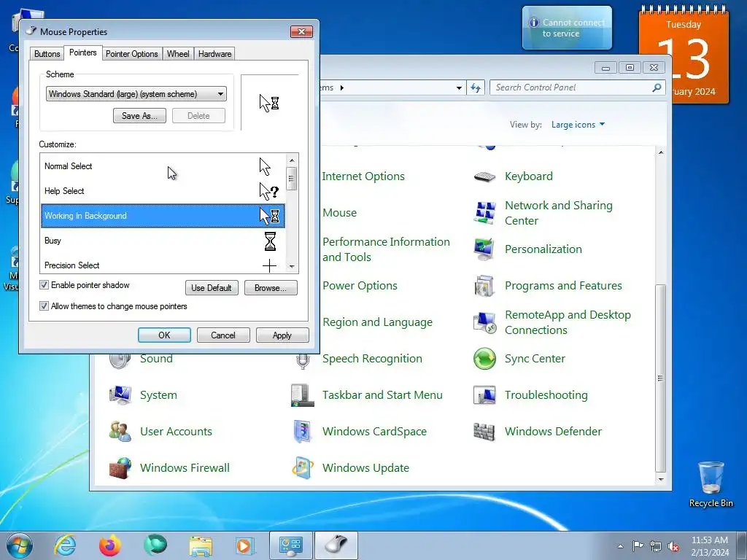Open the Troubleshooting icon
Image resolution: width=747 pixels, height=560 pixels.
click(x=484, y=394)
